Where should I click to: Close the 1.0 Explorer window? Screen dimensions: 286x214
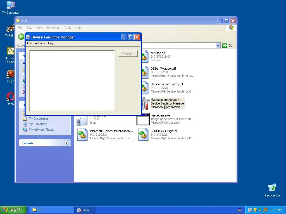point(233,21)
